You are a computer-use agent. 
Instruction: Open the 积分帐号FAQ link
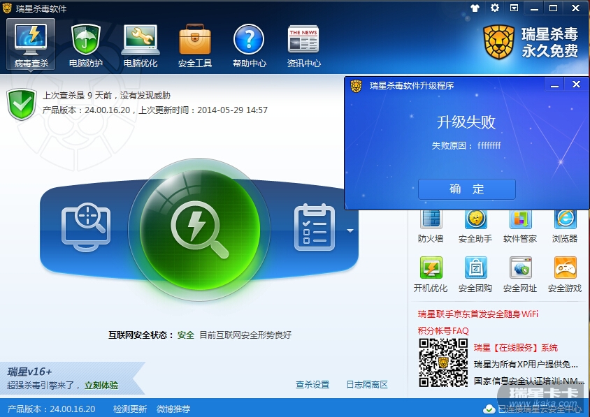click(443, 331)
